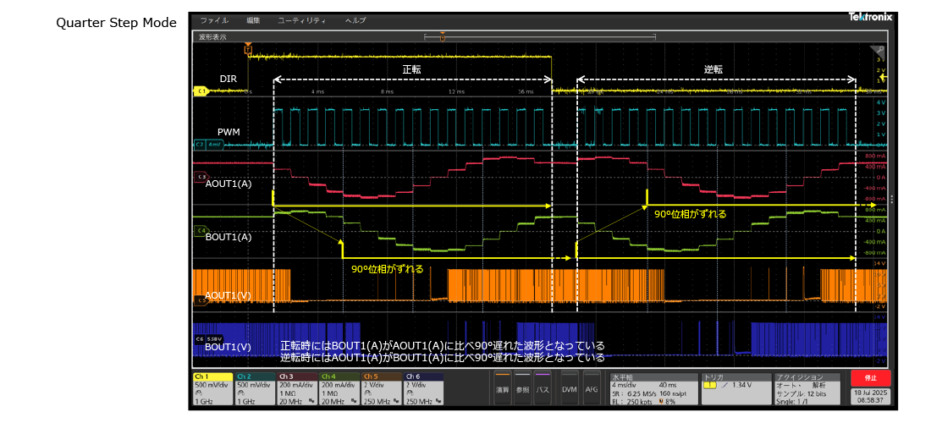Screen dimensions: 931x423
Task: Open the AFG function generator
Action: [x=592, y=388]
